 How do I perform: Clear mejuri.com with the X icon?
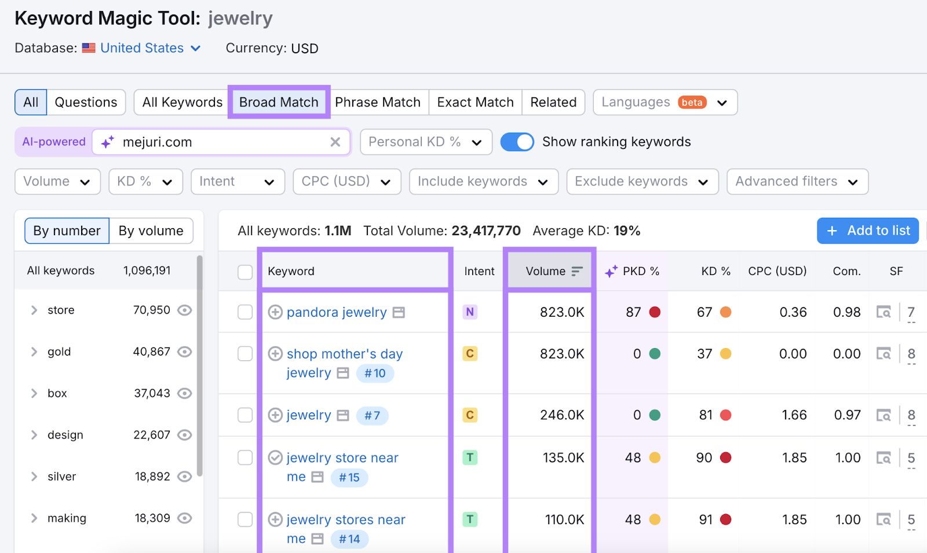tap(335, 142)
